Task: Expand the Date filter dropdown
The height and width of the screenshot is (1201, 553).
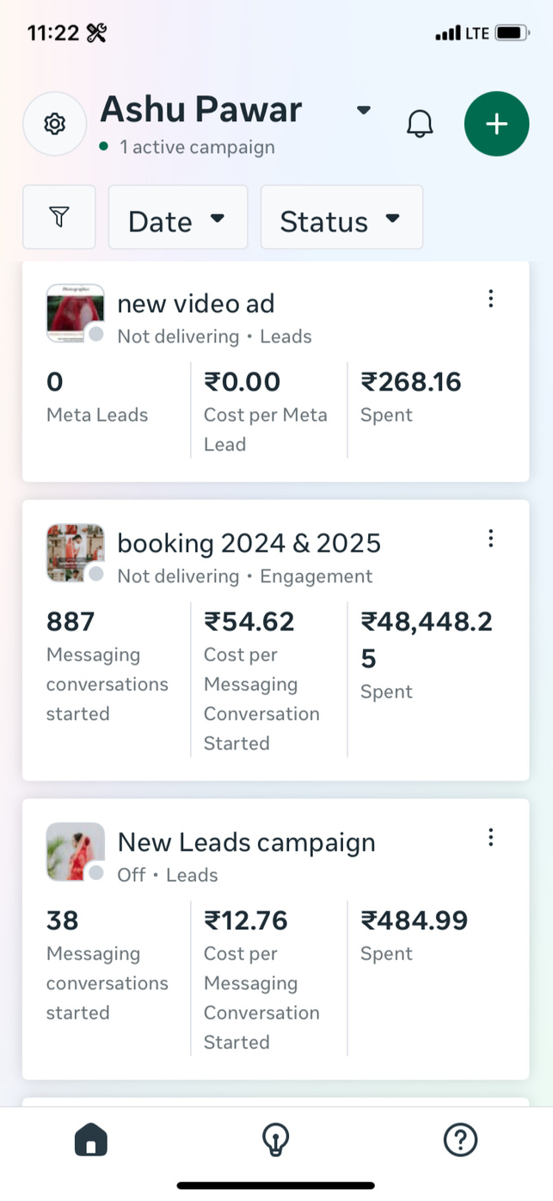Action: (x=177, y=219)
